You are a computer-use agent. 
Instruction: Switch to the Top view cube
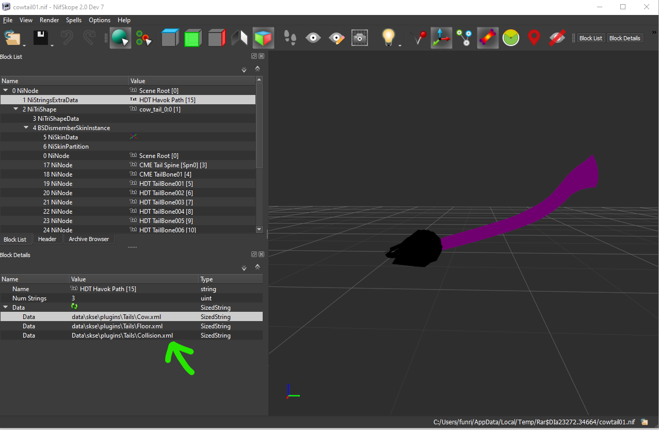pyautogui.click(x=169, y=38)
